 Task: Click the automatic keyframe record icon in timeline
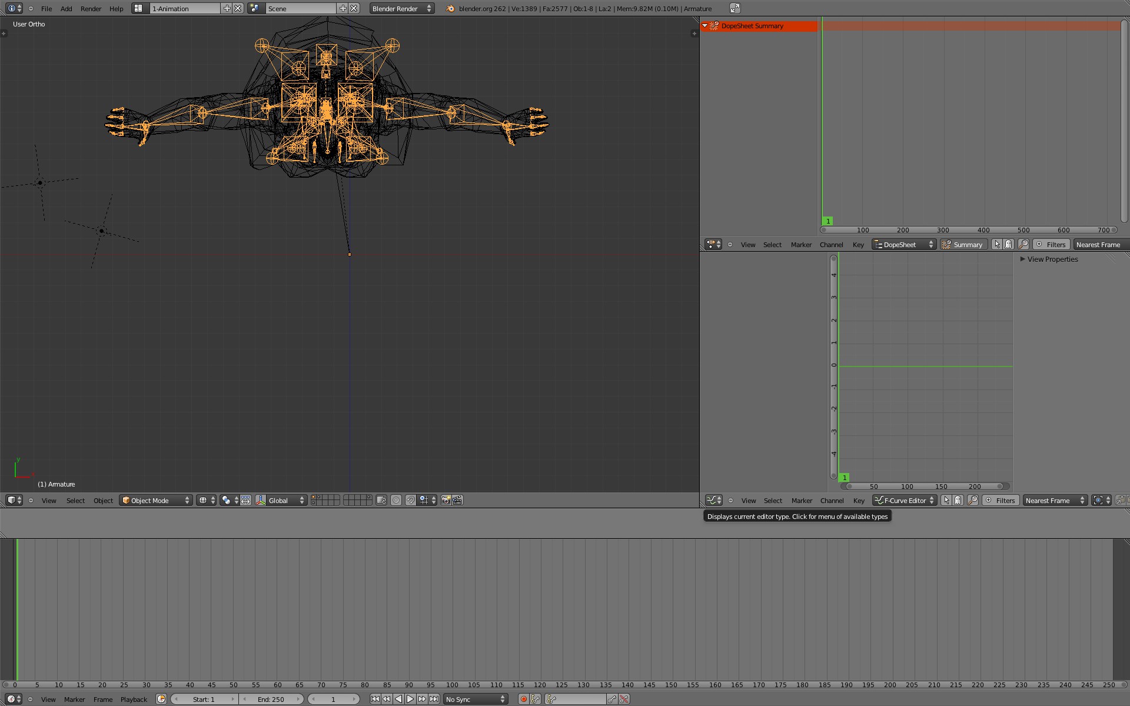point(523,699)
